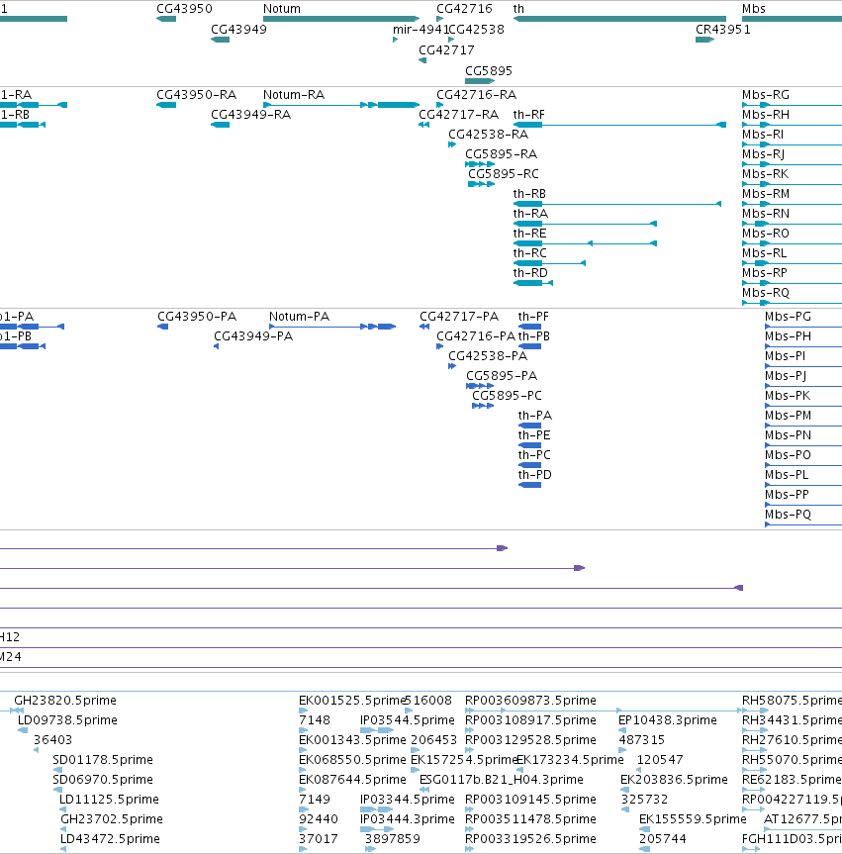Select the th gene feature bar
Viewport: 842px width, 854px height.
click(619, 19)
